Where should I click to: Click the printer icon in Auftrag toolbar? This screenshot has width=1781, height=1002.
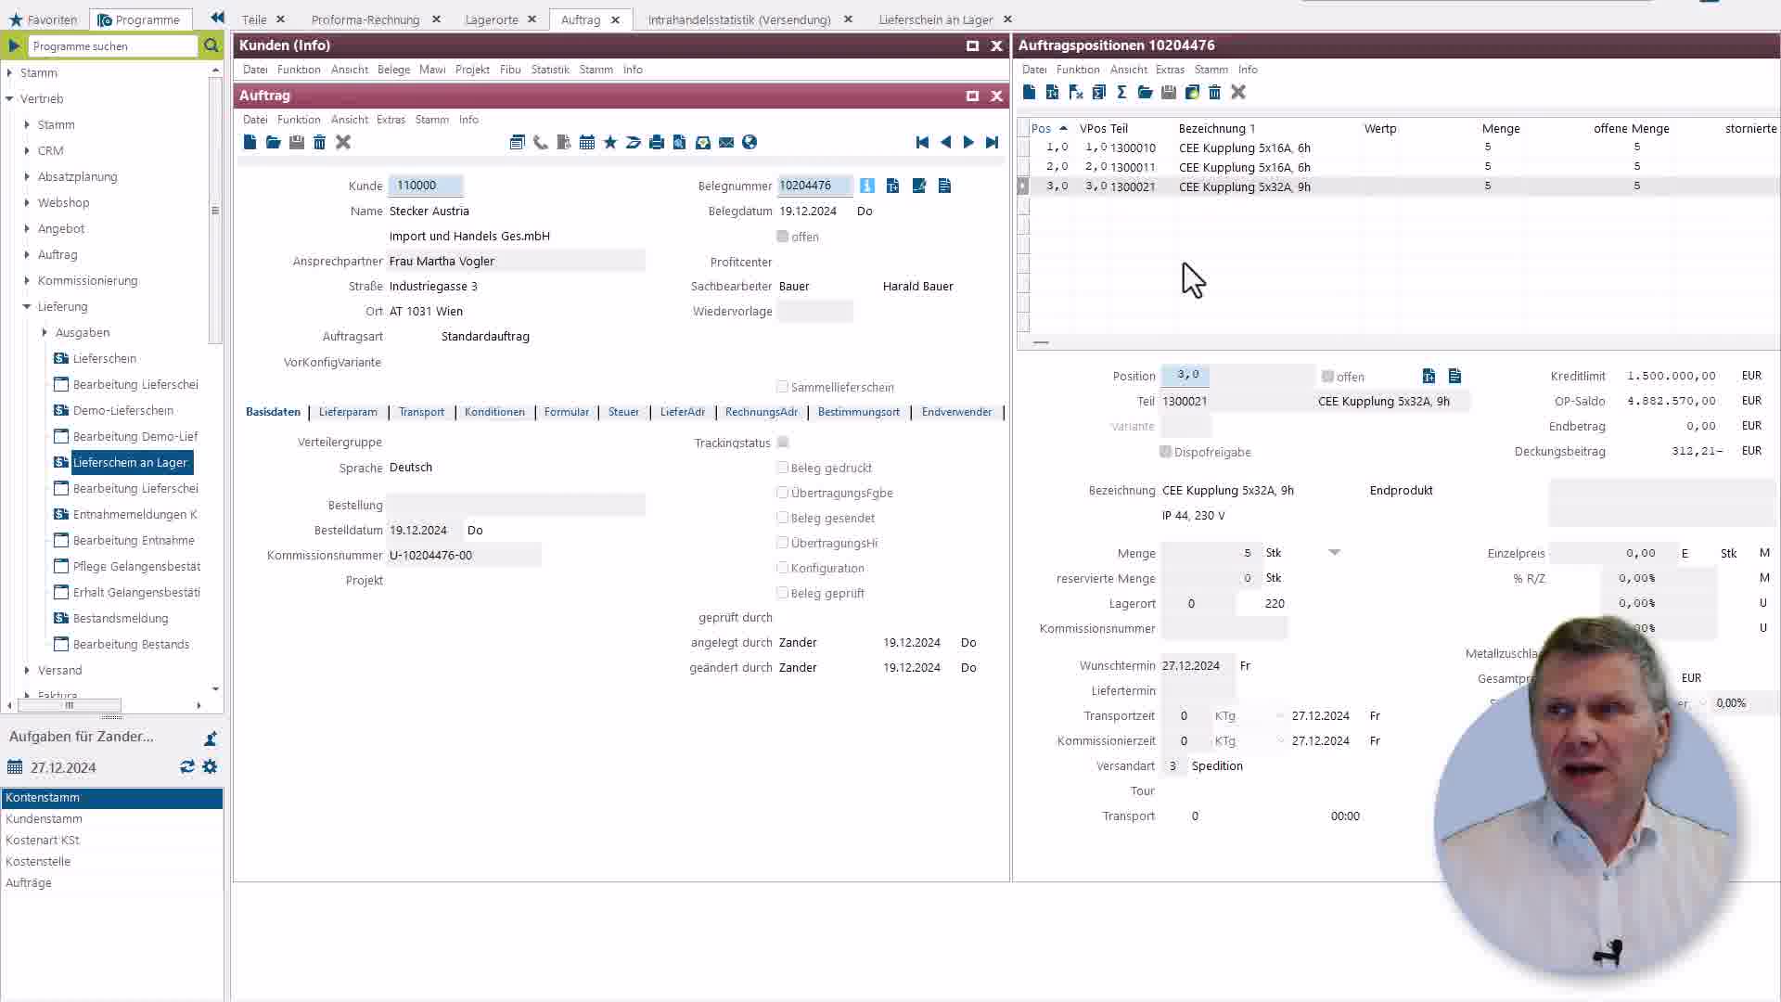pyautogui.click(x=657, y=142)
